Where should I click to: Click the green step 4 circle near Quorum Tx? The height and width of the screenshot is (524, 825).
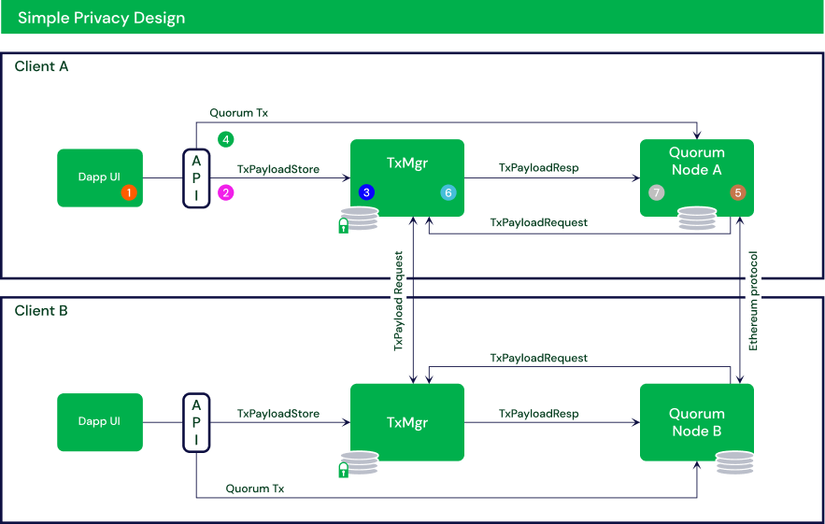pos(226,139)
